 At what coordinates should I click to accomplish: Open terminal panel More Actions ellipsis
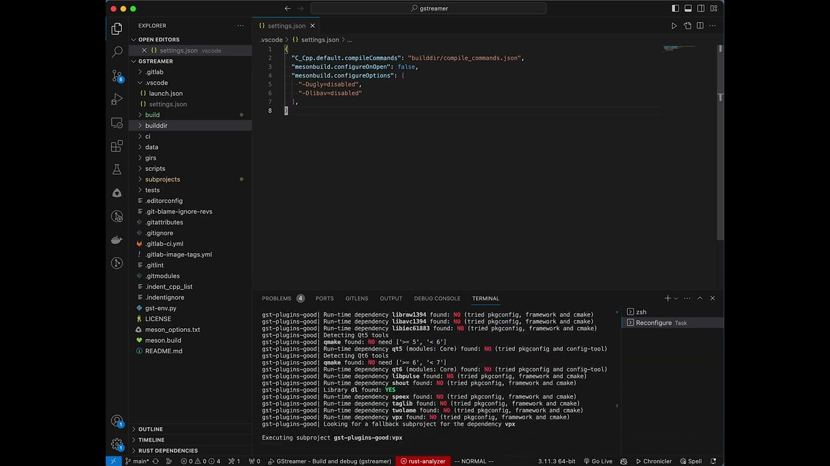pos(687,298)
